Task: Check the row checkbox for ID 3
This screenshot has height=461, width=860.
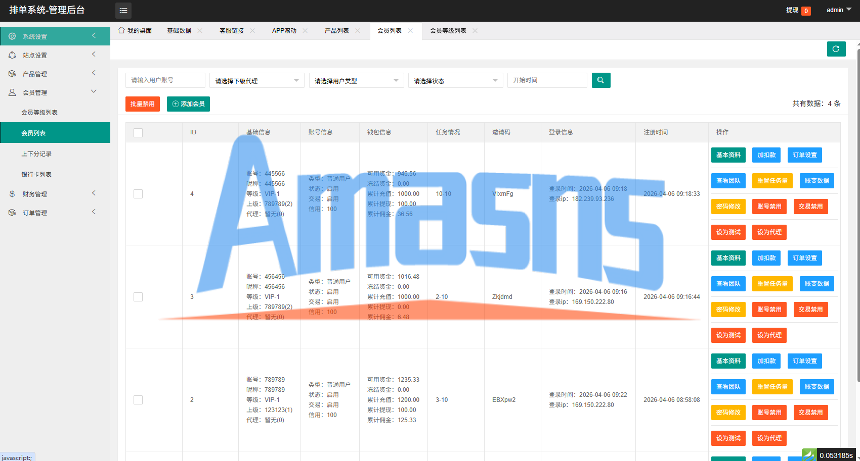Action: click(138, 297)
